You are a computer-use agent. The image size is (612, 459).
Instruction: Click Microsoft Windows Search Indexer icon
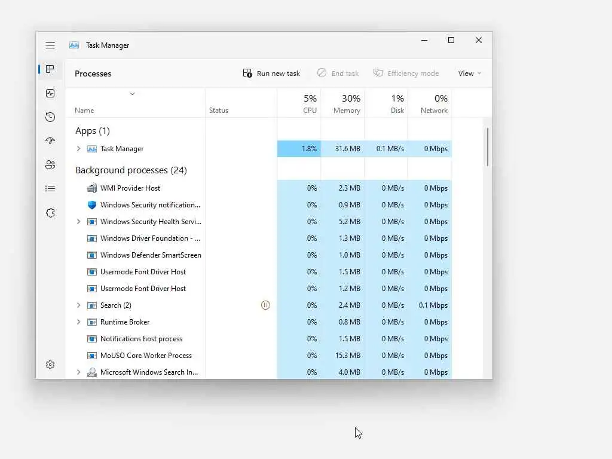click(91, 372)
